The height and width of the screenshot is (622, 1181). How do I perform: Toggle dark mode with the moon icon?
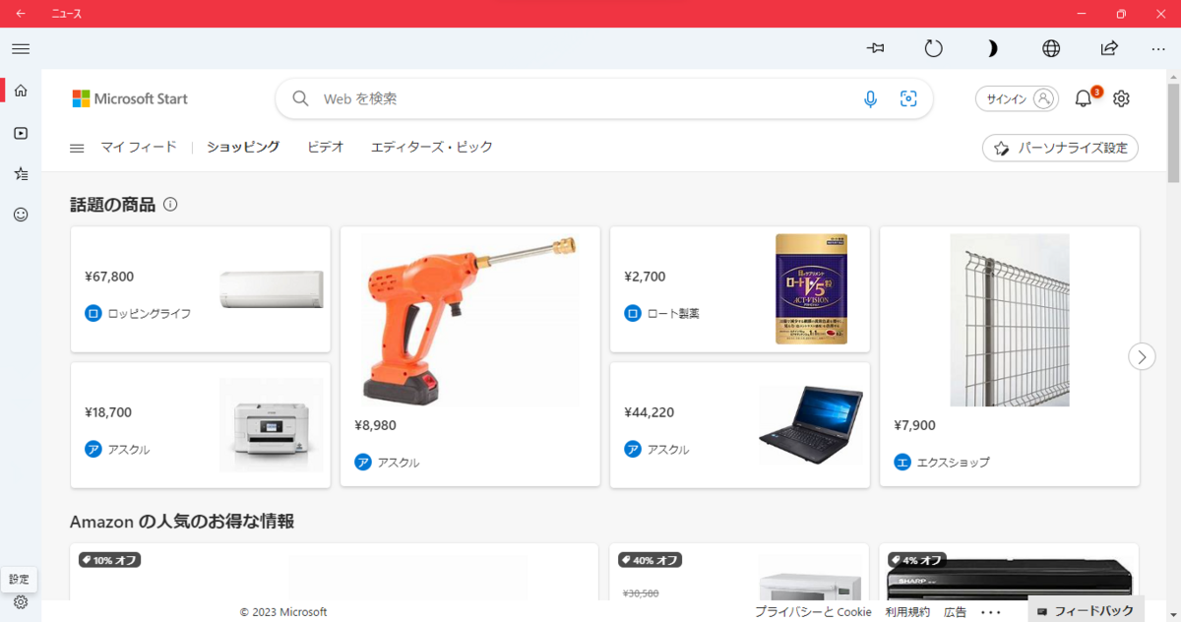992,48
